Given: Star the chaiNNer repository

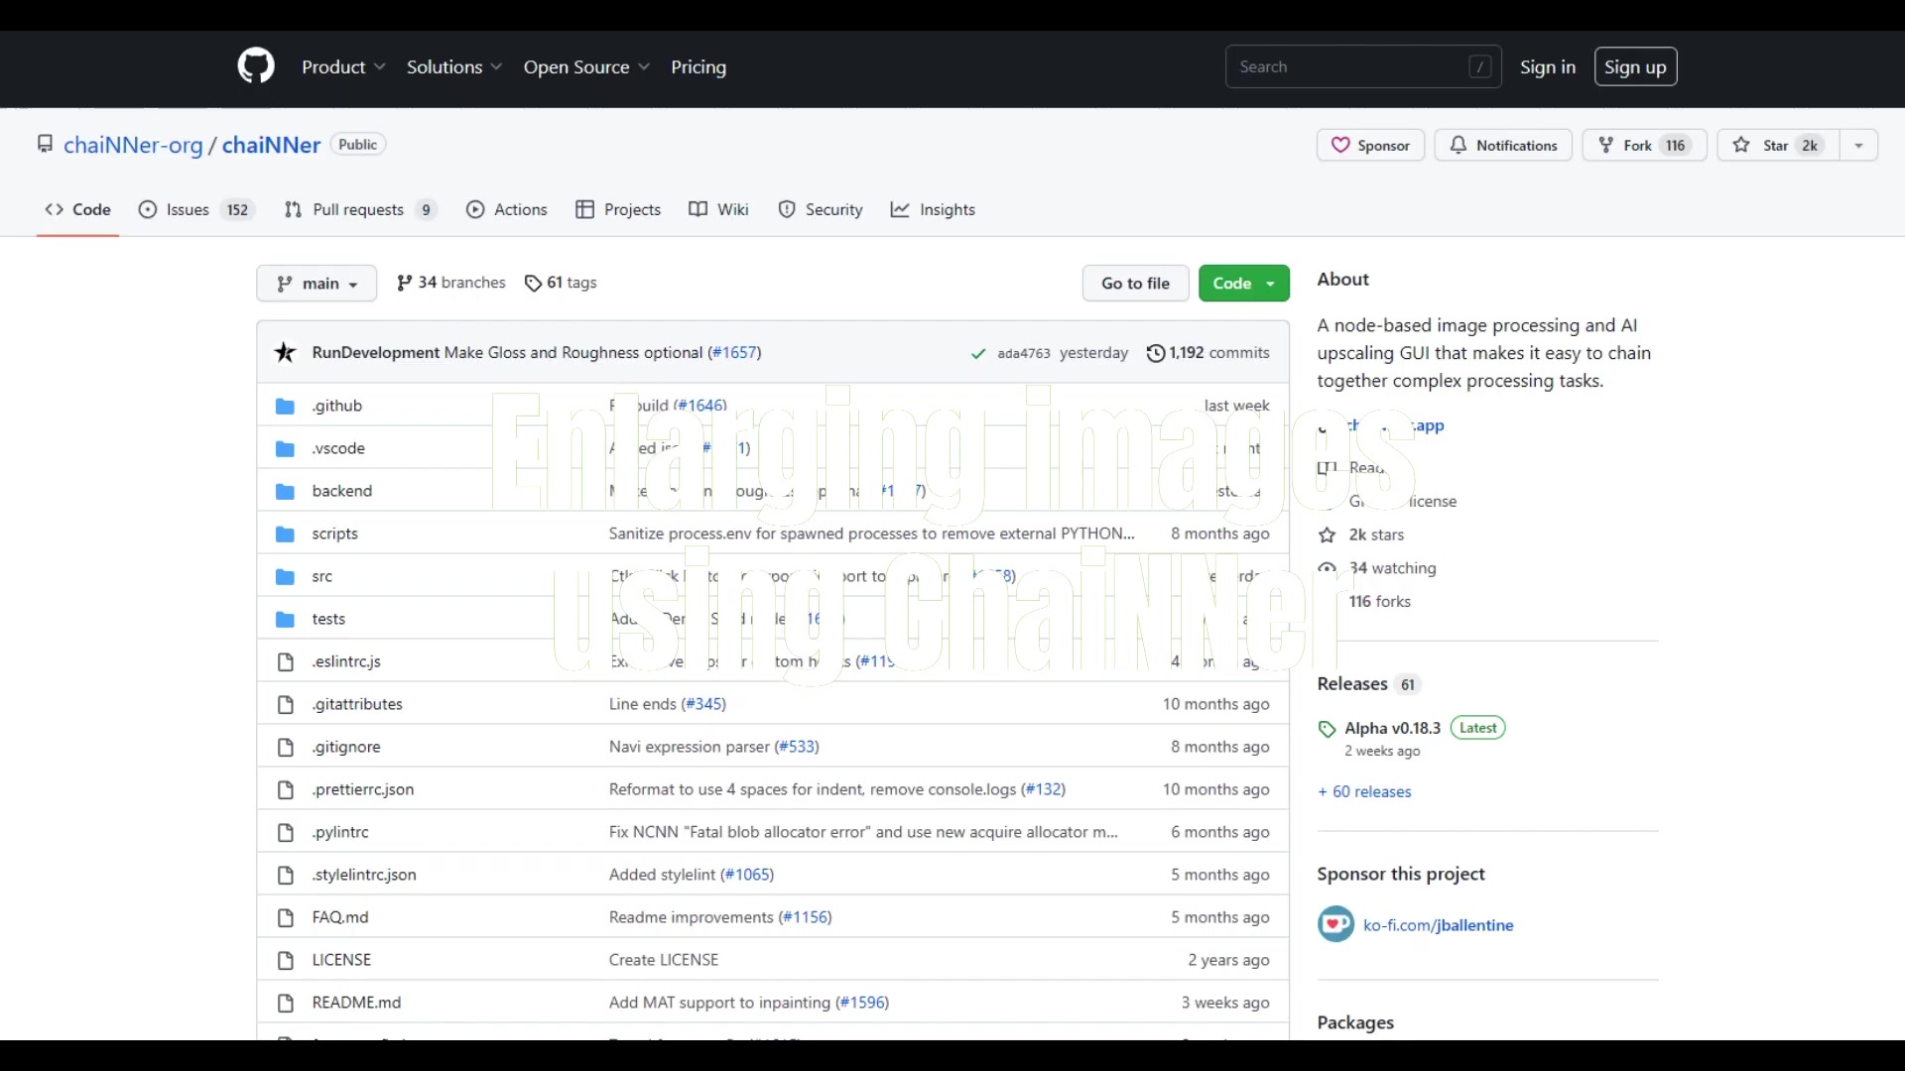Looking at the screenshot, I should tap(1776, 145).
